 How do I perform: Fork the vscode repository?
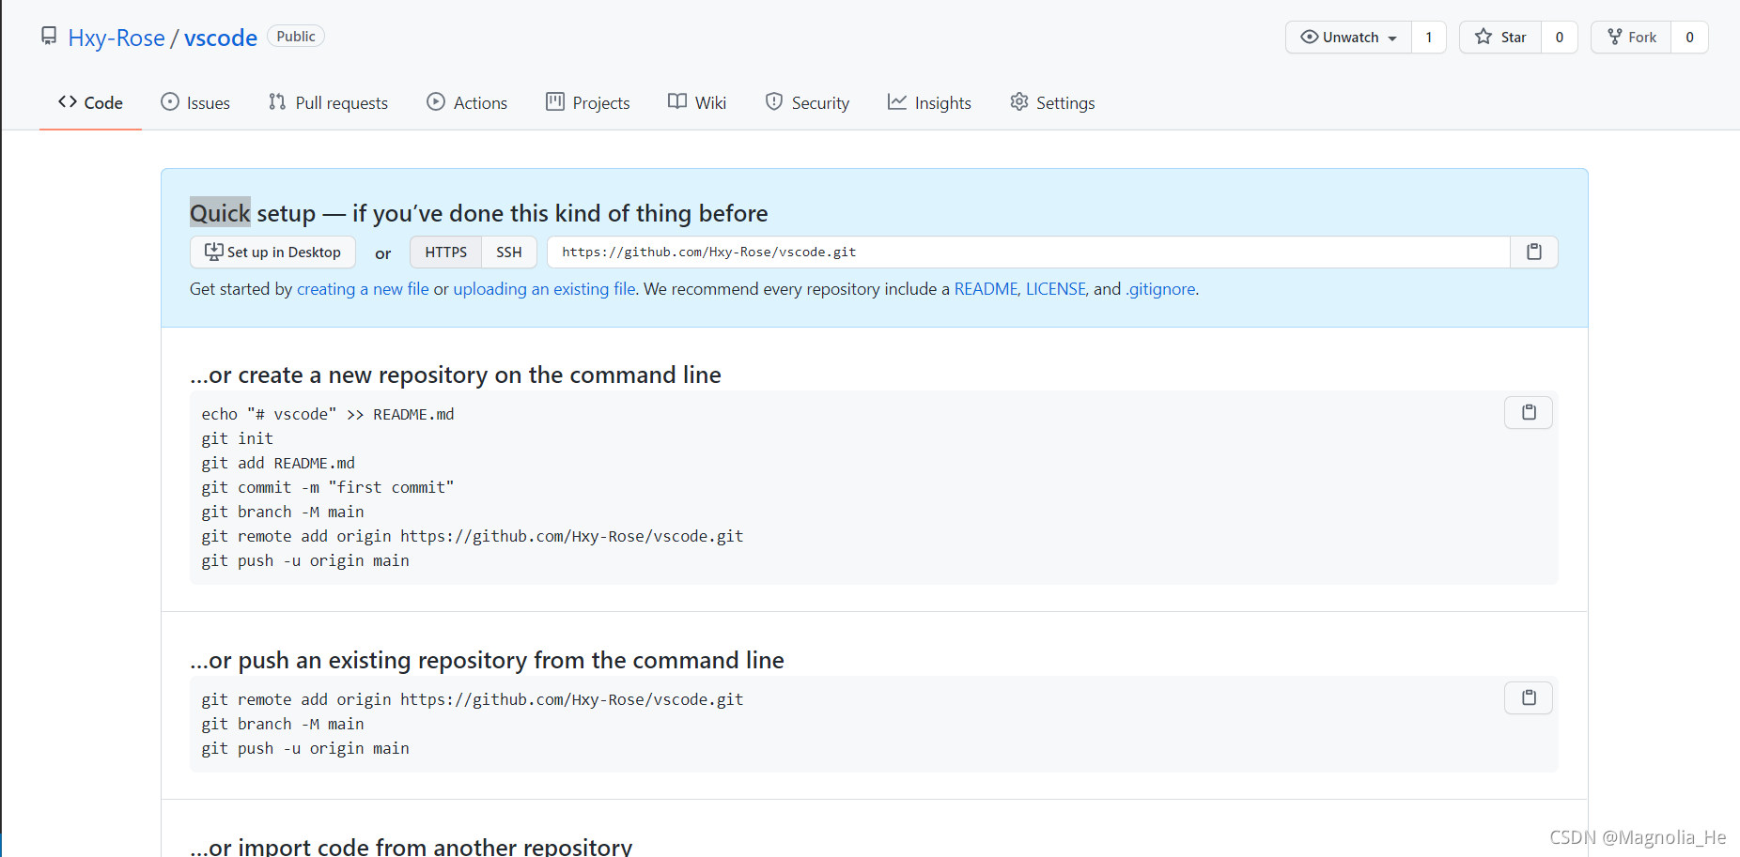[x=1632, y=37]
